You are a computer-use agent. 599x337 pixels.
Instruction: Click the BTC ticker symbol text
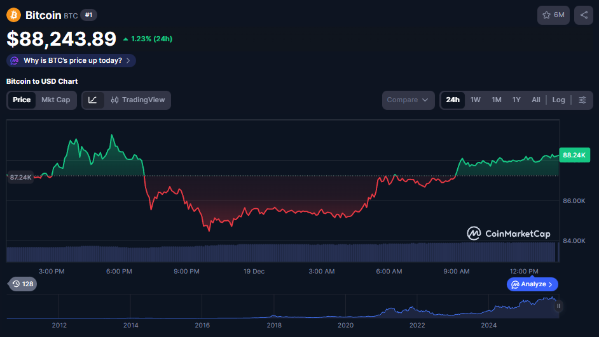click(71, 16)
